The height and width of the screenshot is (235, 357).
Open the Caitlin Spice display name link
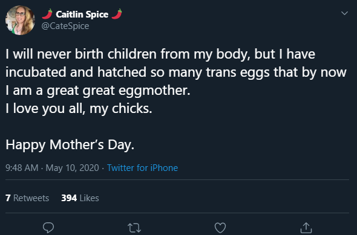click(82, 14)
